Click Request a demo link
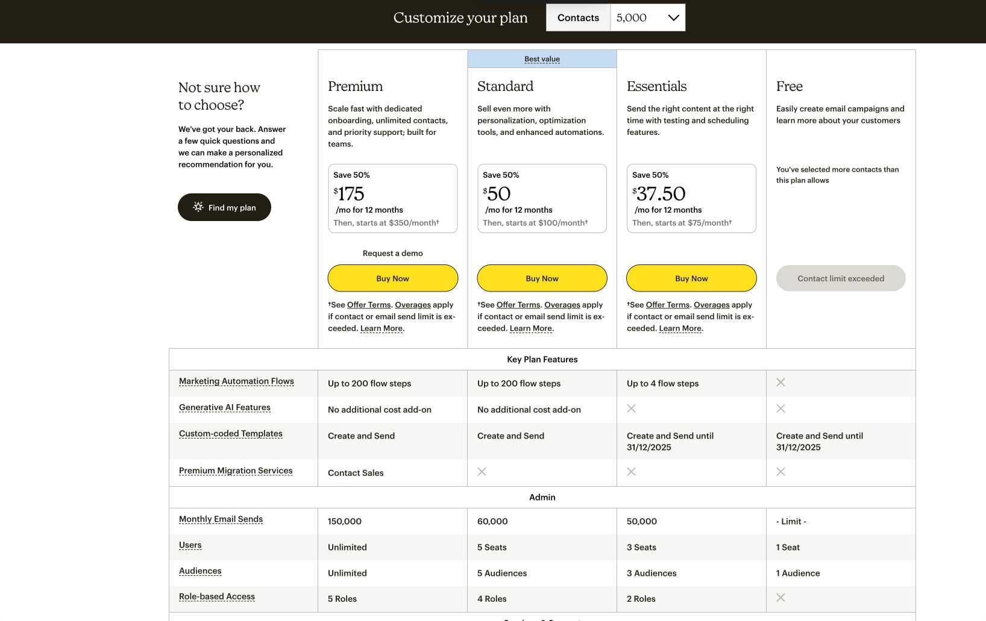986x621 pixels. pos(393,253)
